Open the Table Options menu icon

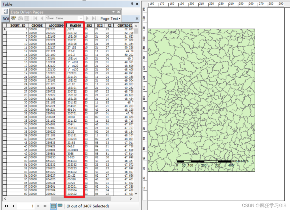click(x=5, y=11)
